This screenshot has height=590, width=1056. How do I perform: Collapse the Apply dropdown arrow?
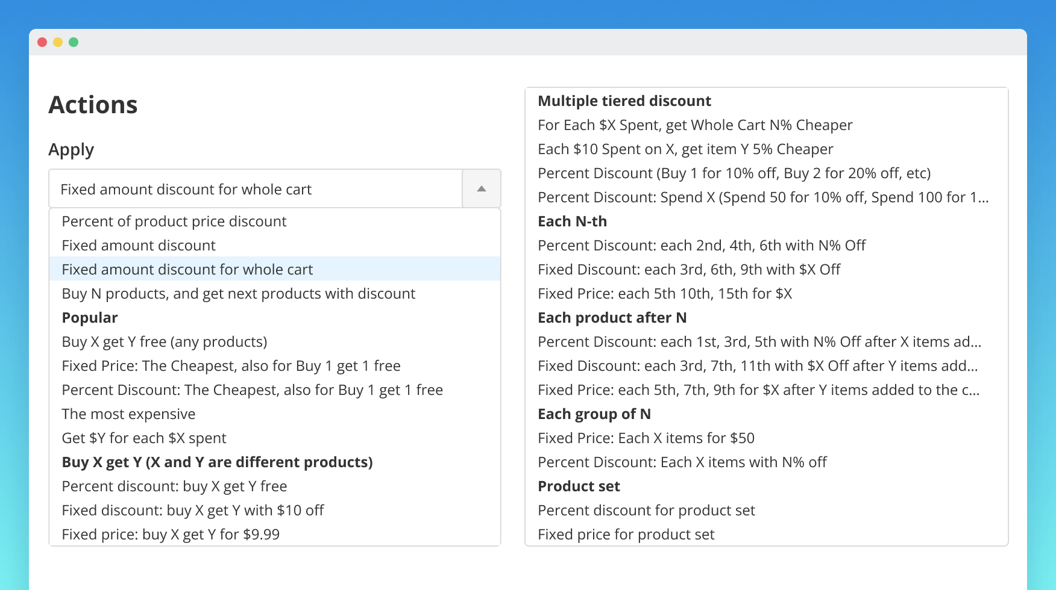[481, 189]
